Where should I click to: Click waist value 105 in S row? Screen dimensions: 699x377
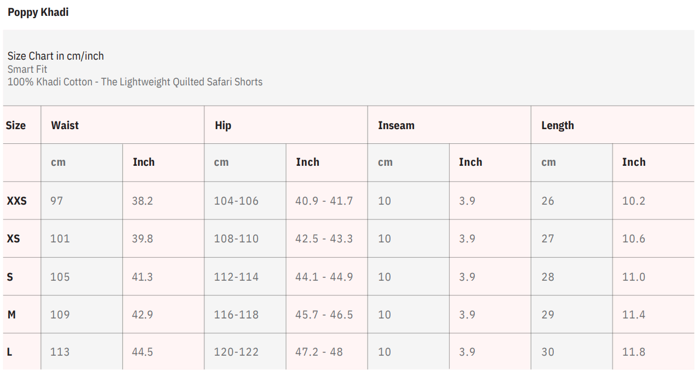[x=60, y=277]
